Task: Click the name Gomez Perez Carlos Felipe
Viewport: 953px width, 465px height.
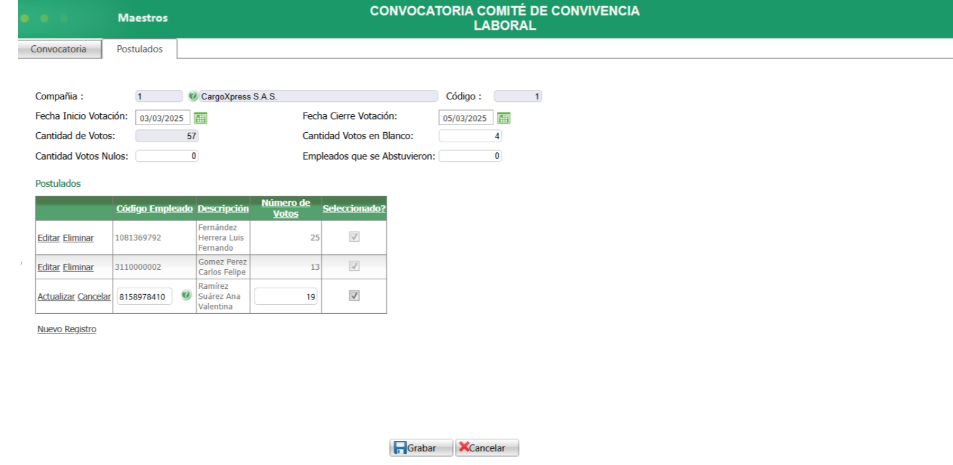Action: [x=222, y=267]
